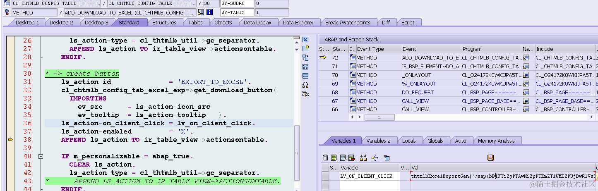
Task: Click the navigation icon in stack row 70
Action: [526, 75]
